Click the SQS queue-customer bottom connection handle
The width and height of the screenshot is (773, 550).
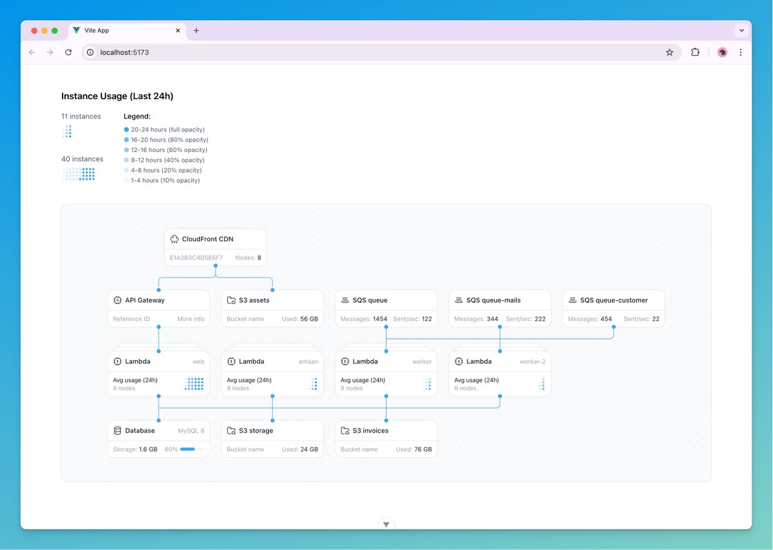(x=613, y=327)
